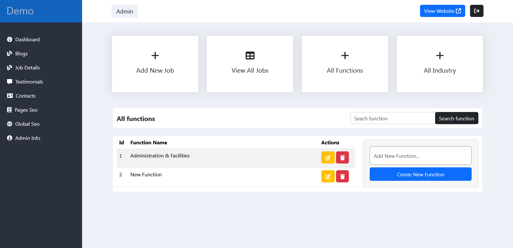
Task: Open Pages Seo settings
Action: (x=26, y=110)
